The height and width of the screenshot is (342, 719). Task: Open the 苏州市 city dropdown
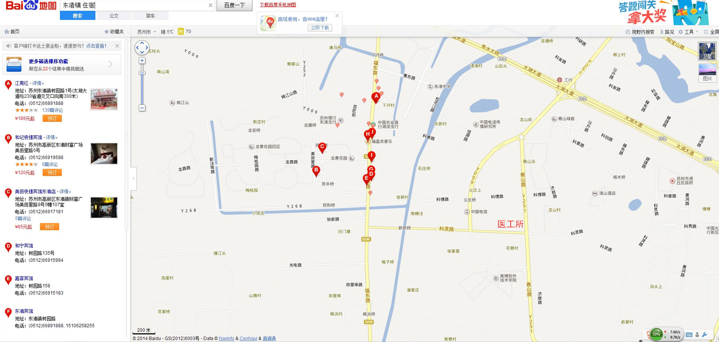click(x=146, y=32)
